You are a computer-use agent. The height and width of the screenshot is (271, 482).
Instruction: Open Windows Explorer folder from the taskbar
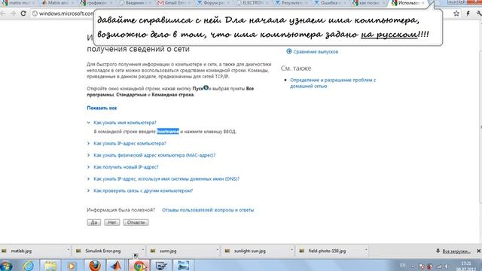click(x=50, y=266)
